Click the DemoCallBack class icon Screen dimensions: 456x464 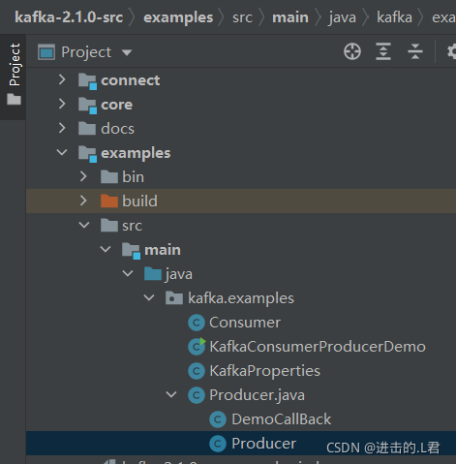click(x=218, y=419)
